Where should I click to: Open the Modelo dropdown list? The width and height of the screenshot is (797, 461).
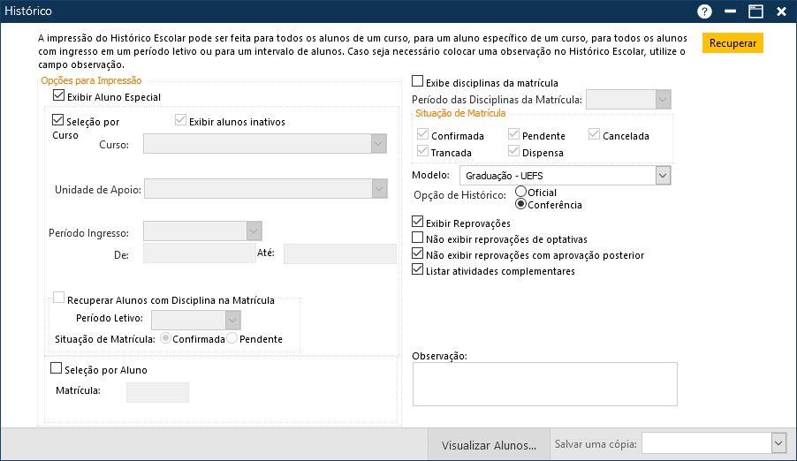tap(662, 176)
